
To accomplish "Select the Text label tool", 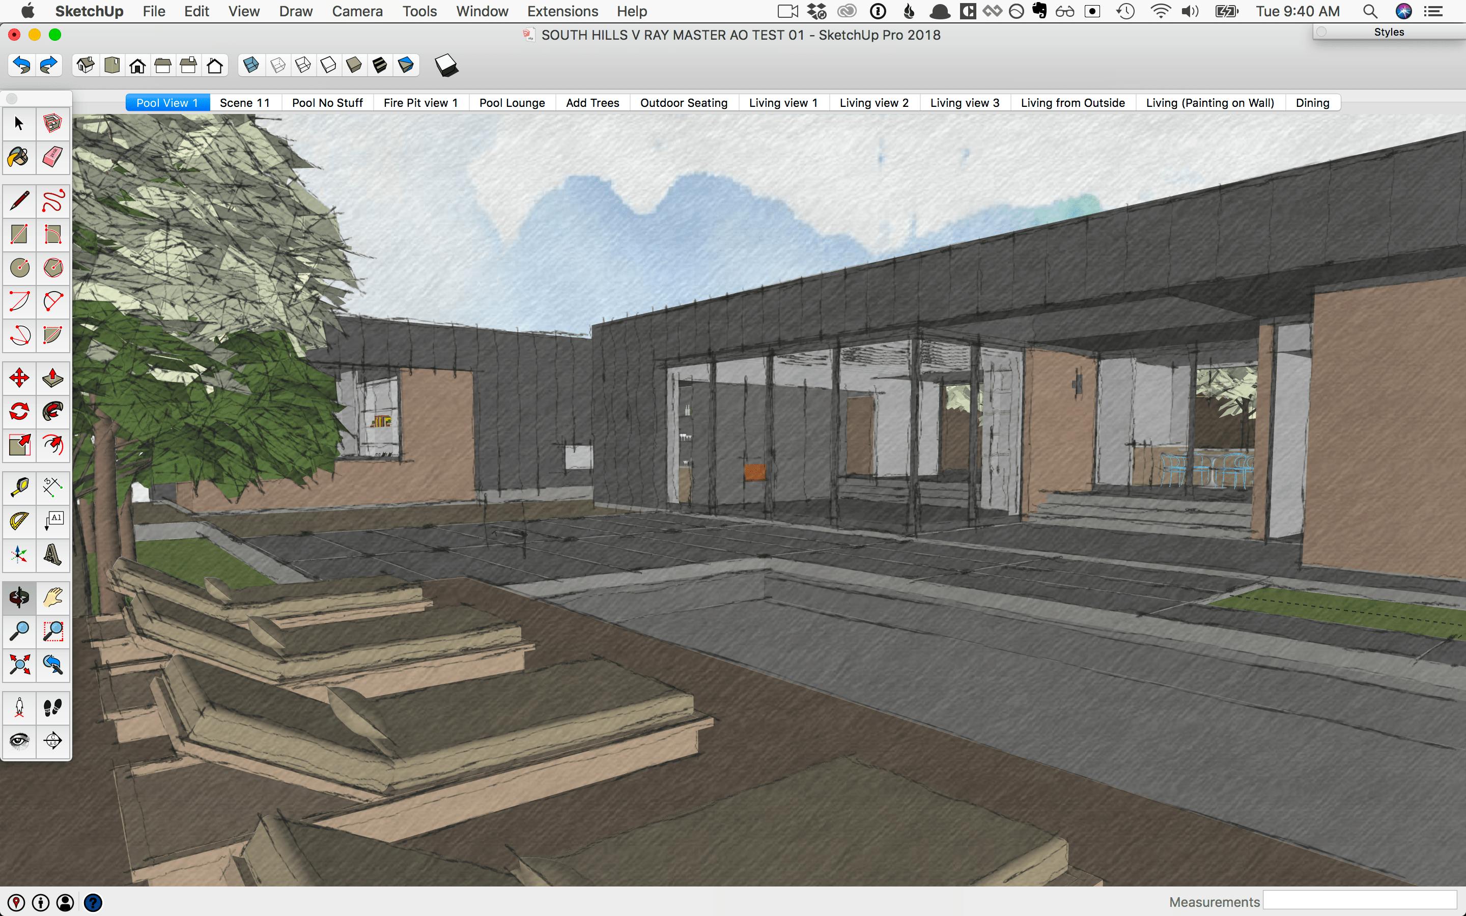I will (x=53, y=521).
